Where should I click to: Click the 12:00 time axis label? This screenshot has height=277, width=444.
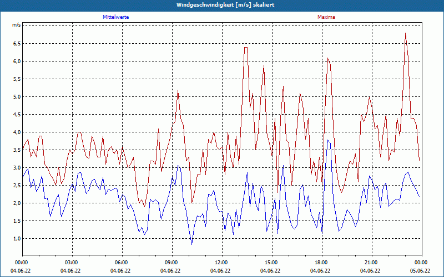(x=222, y=263)
